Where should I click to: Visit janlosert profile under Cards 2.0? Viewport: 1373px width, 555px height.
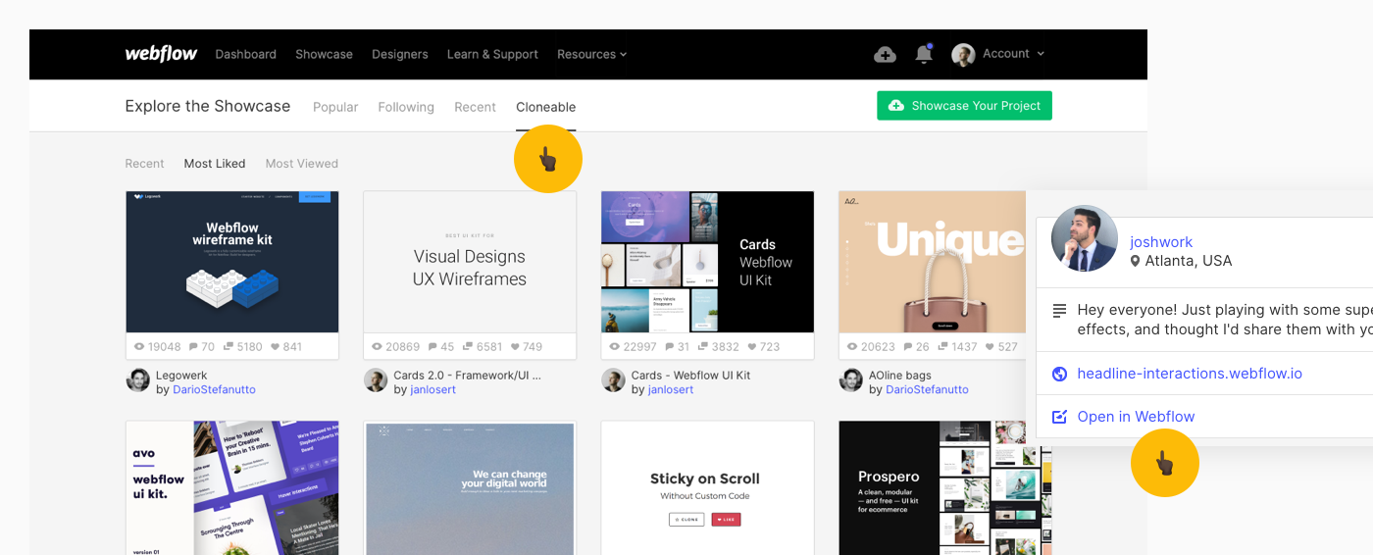click(432, 390)
